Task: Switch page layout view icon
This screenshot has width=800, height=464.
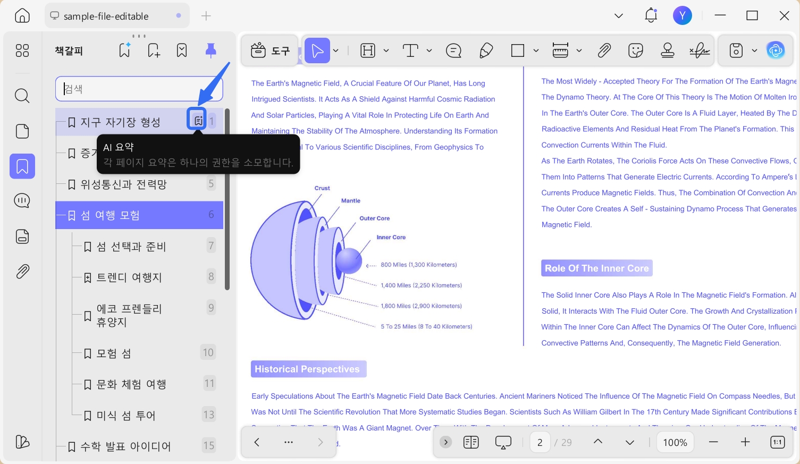Action: pyautogui.click(x=471, y=442)
